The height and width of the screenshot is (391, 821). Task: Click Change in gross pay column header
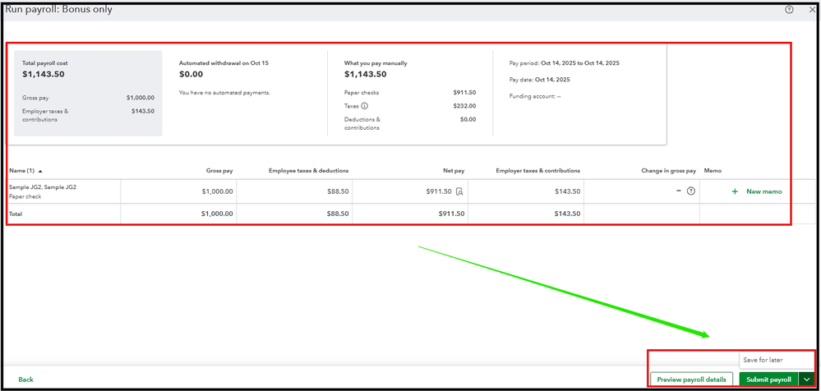click(x=669, y=171)
